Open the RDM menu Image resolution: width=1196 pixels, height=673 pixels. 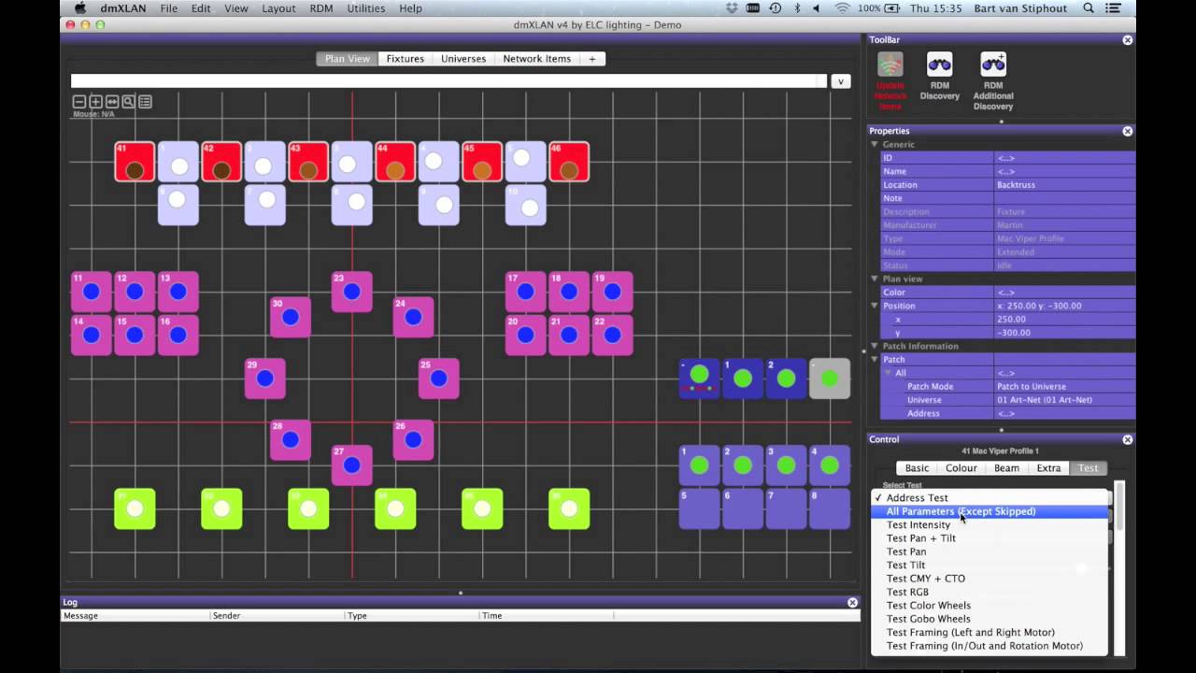(x=321, y=8)
